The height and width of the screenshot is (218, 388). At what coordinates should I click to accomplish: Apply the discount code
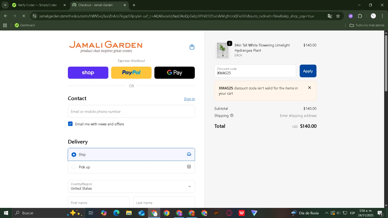(x=308, y=71)
